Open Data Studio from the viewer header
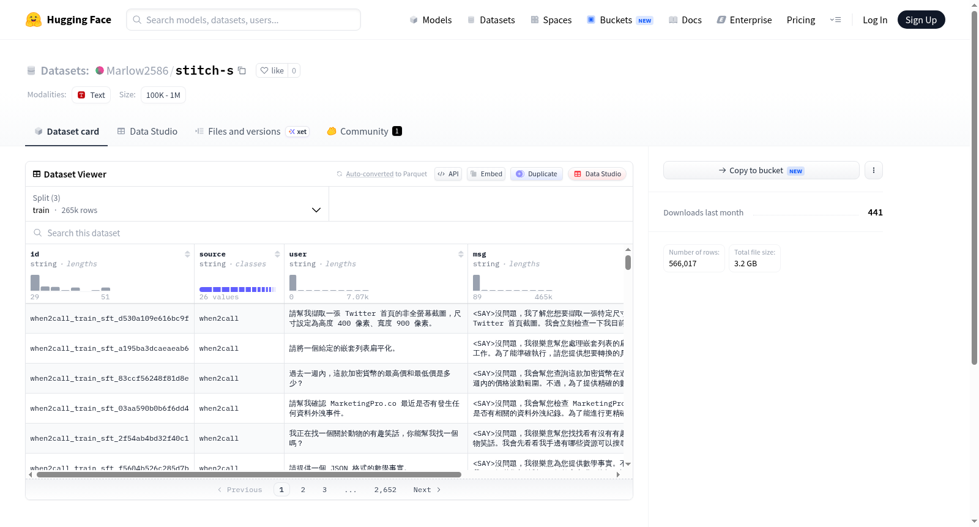 (x=597, y=174)
